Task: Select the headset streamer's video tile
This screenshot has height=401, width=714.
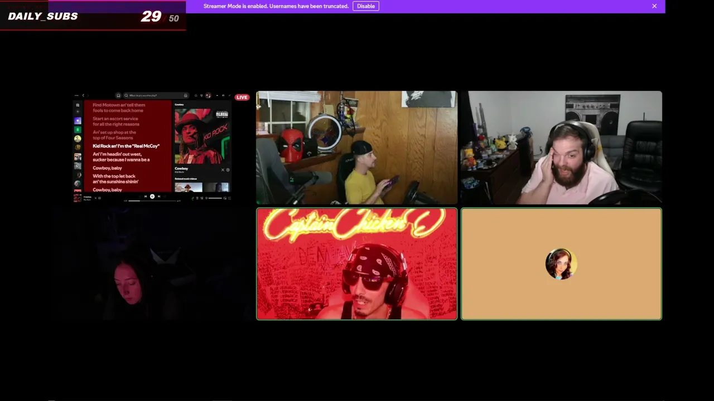Action: (561, 148)
